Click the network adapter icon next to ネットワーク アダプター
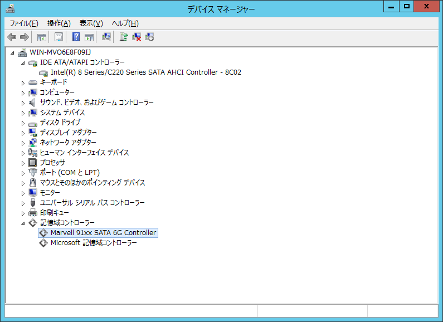Viewport: 443px width, 322px height. pos(33,143)
